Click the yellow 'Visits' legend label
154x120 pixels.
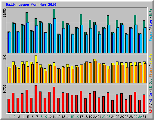tap(150, 59)
